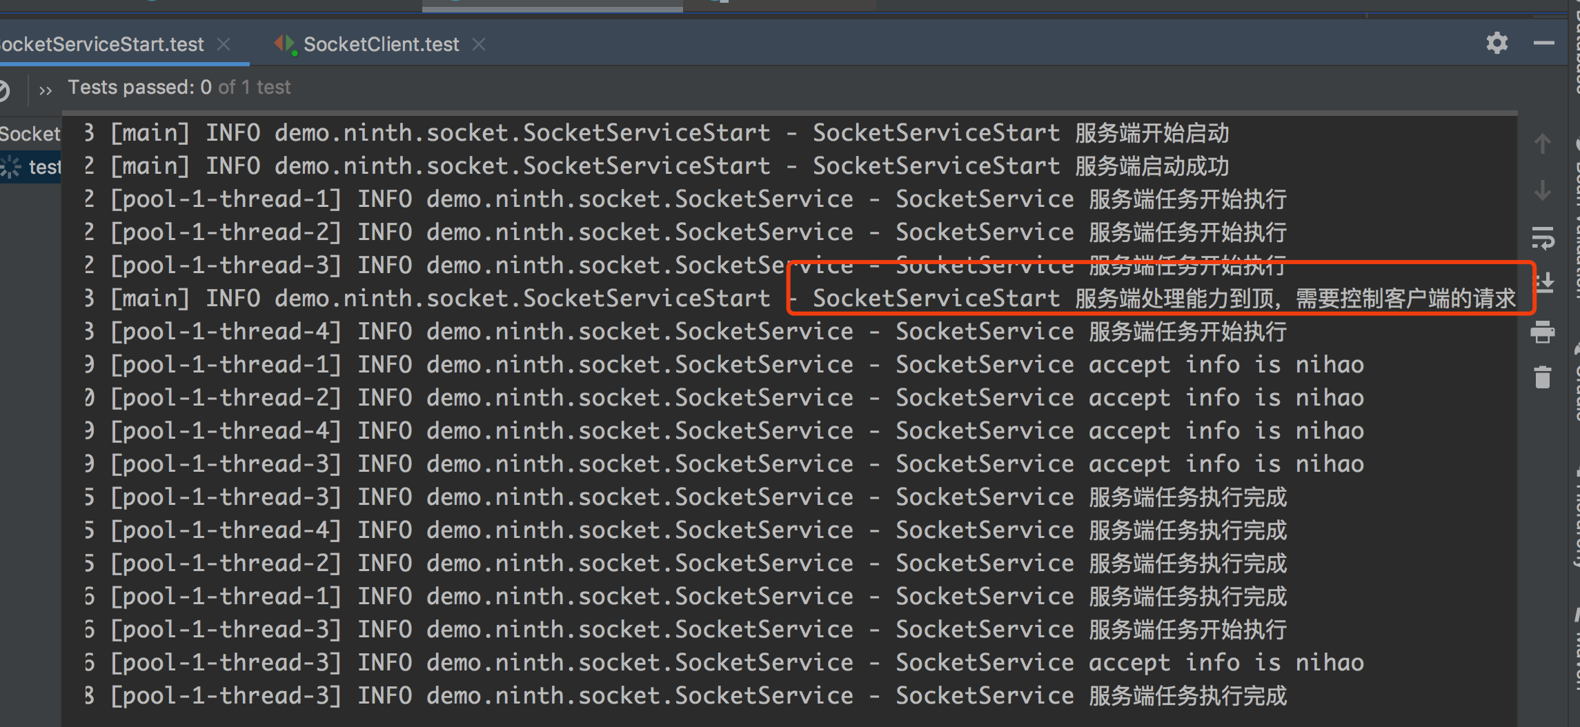The width and height of the screenshot is (1580, 727).
Task: Expand the Socket node in the test tree
Action: pos(31,133)
